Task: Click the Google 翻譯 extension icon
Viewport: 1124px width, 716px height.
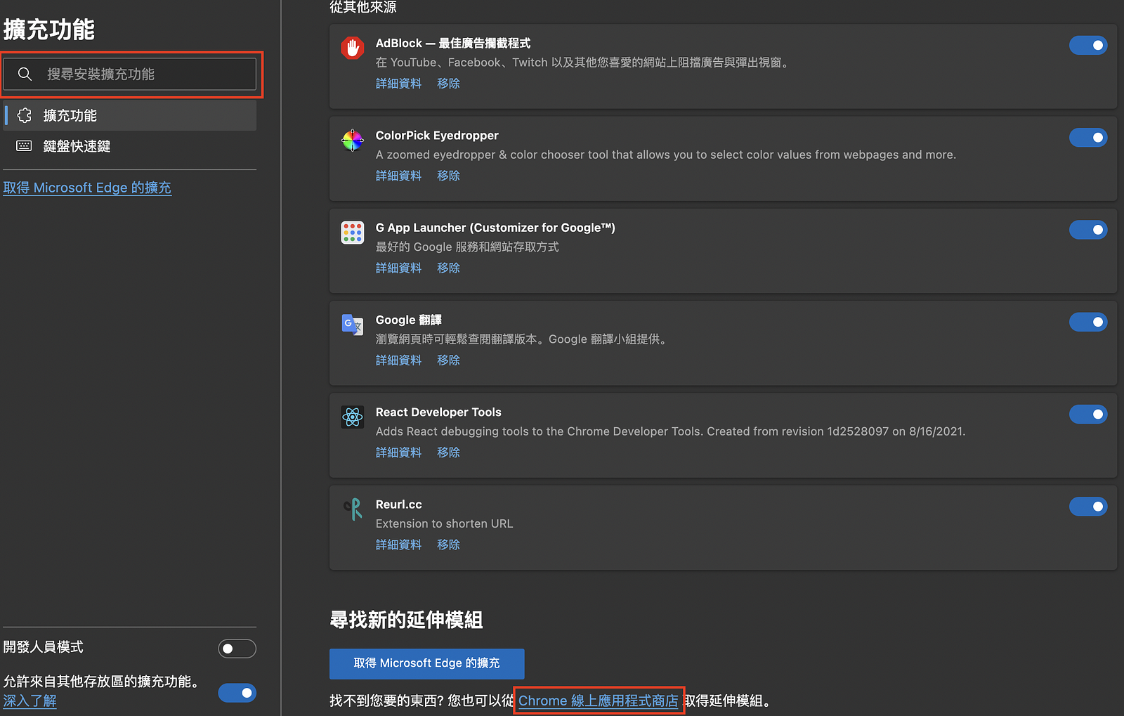Action: click(352, 325)
